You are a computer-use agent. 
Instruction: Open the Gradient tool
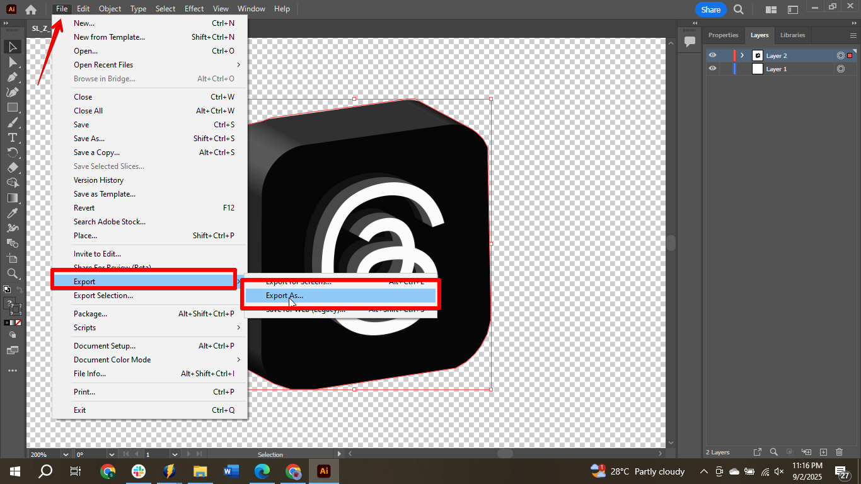coord(13,198)
